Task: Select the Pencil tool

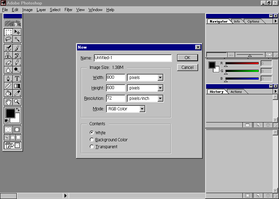Action: [x=17, y=63]
